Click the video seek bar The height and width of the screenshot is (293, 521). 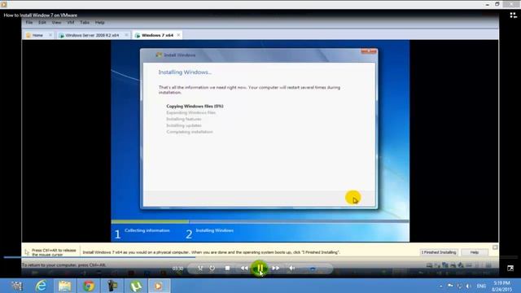pos(260,257)
